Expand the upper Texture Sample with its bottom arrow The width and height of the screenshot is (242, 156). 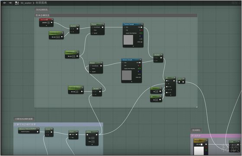tap(133, 46)
